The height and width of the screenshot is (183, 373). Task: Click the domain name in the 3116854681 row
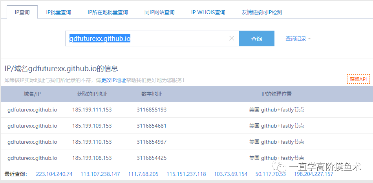pos(32,126)
